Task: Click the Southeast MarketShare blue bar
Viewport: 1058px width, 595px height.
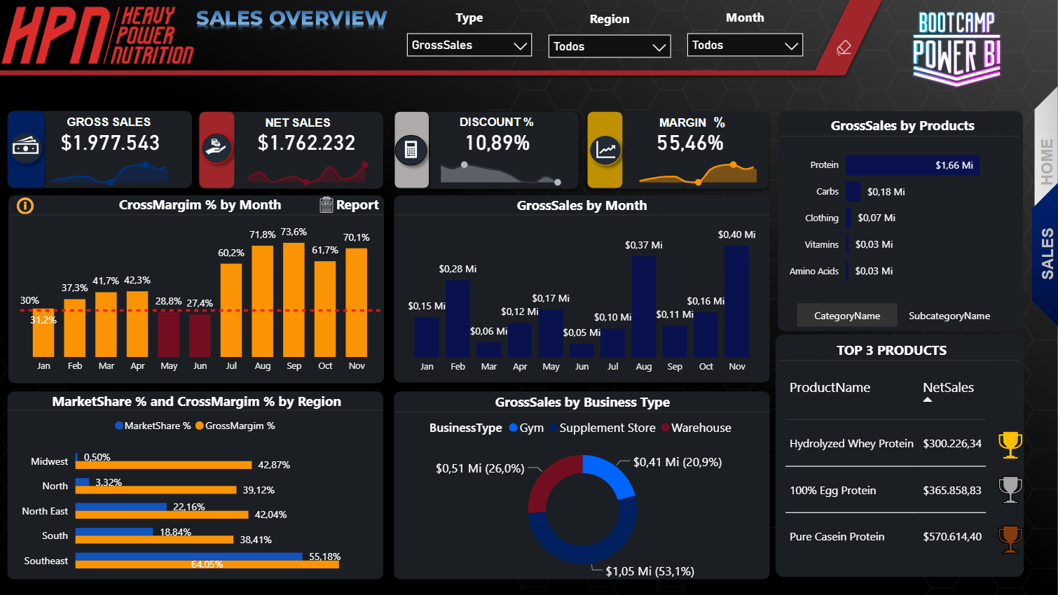Action: coord(189,556)
